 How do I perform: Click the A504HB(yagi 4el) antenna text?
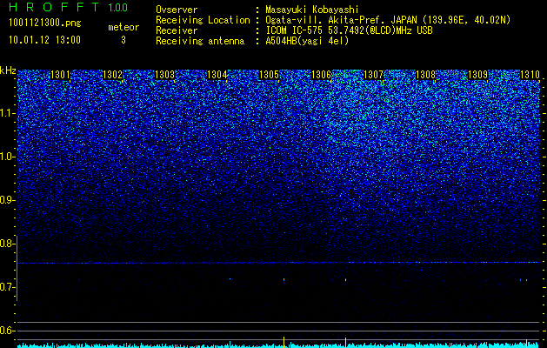click(x=307, y=41)
